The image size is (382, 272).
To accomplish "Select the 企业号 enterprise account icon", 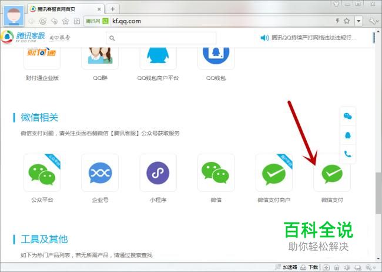I will click(100, 173).
